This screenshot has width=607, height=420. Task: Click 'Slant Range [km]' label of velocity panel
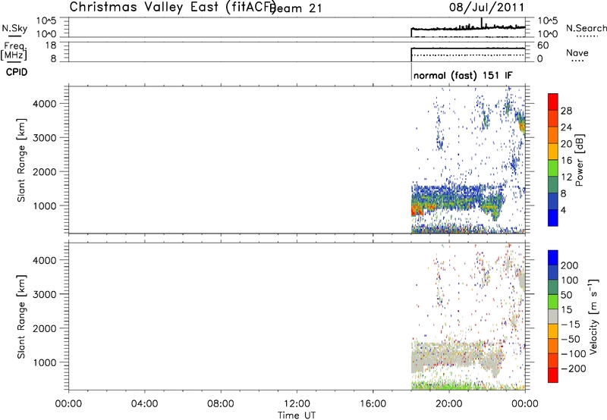[21, 317]
